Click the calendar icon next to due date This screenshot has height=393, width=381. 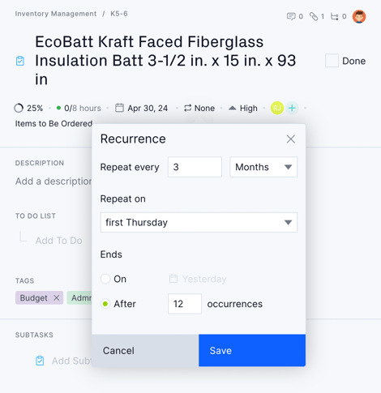click(x=119, y=108)
